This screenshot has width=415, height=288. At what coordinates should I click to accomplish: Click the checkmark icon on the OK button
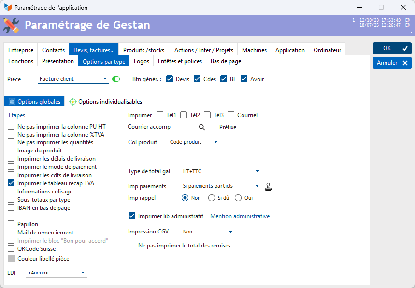pos(405,48)
